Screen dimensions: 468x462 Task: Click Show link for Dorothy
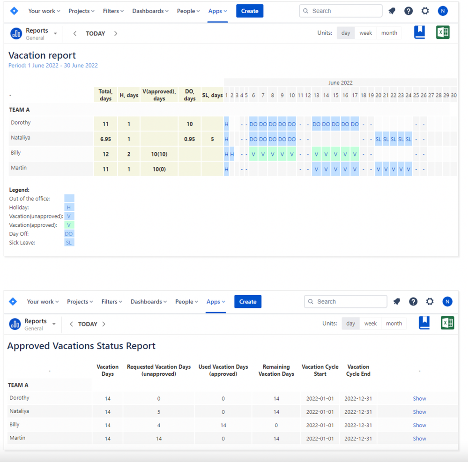419,398
